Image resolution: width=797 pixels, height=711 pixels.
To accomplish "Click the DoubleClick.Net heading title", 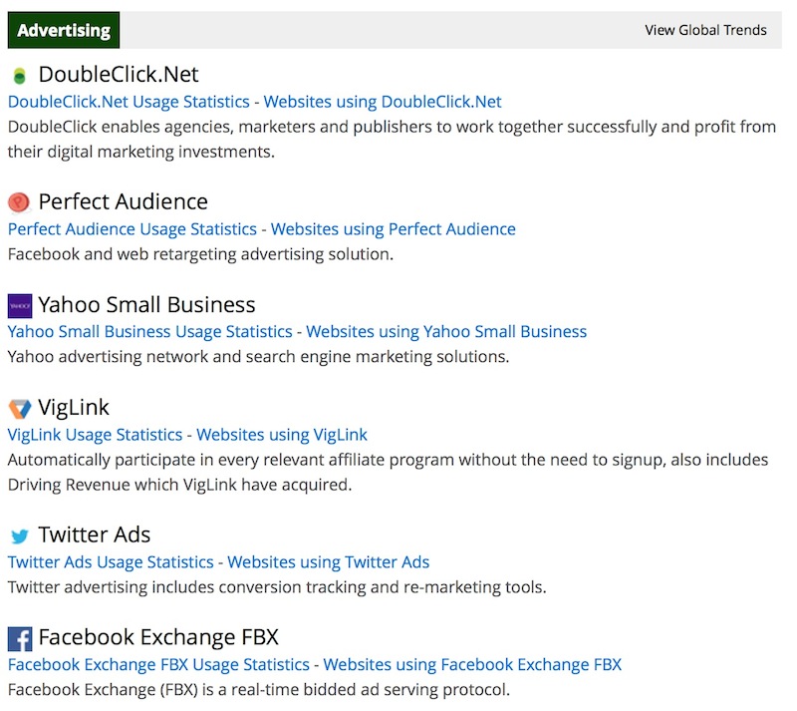I will (119, 75).
